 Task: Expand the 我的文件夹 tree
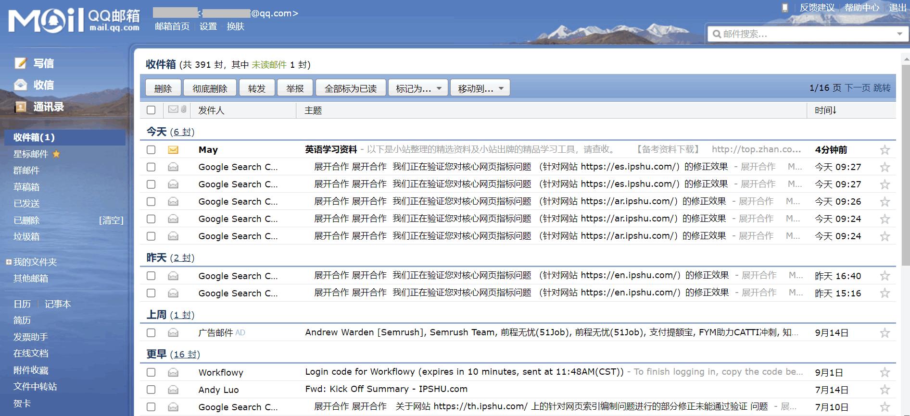[9, 262]
